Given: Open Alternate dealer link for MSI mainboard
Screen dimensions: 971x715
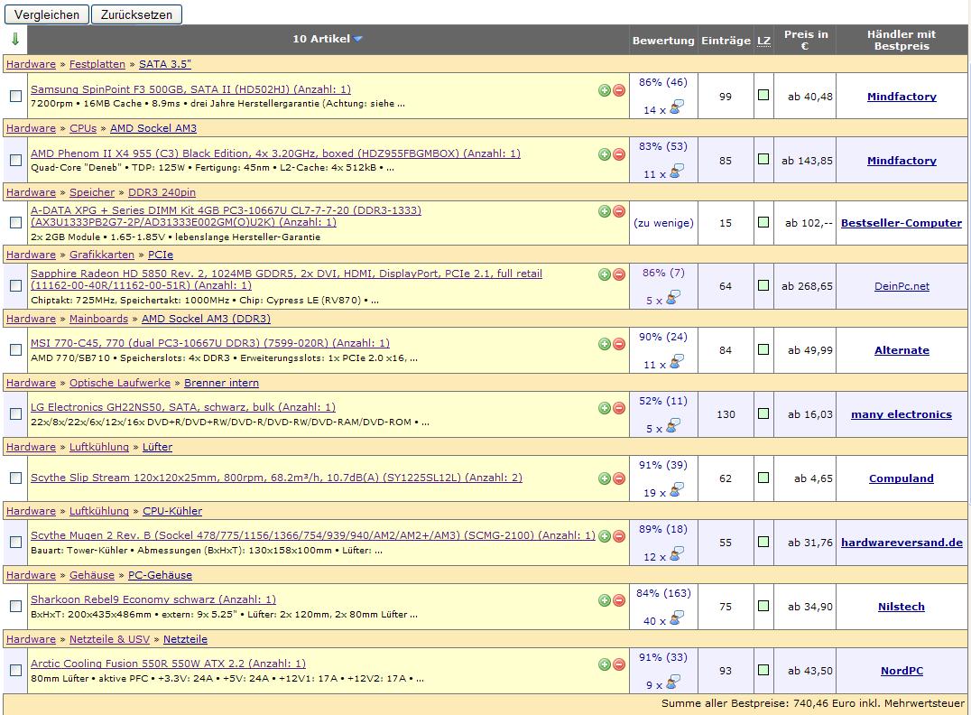Looking at the screenshot, I should [x=902, y=350].
